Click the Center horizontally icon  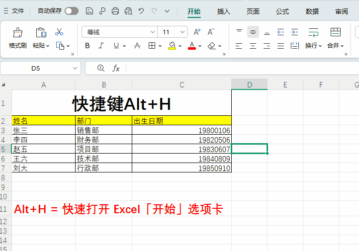point(253,46)
